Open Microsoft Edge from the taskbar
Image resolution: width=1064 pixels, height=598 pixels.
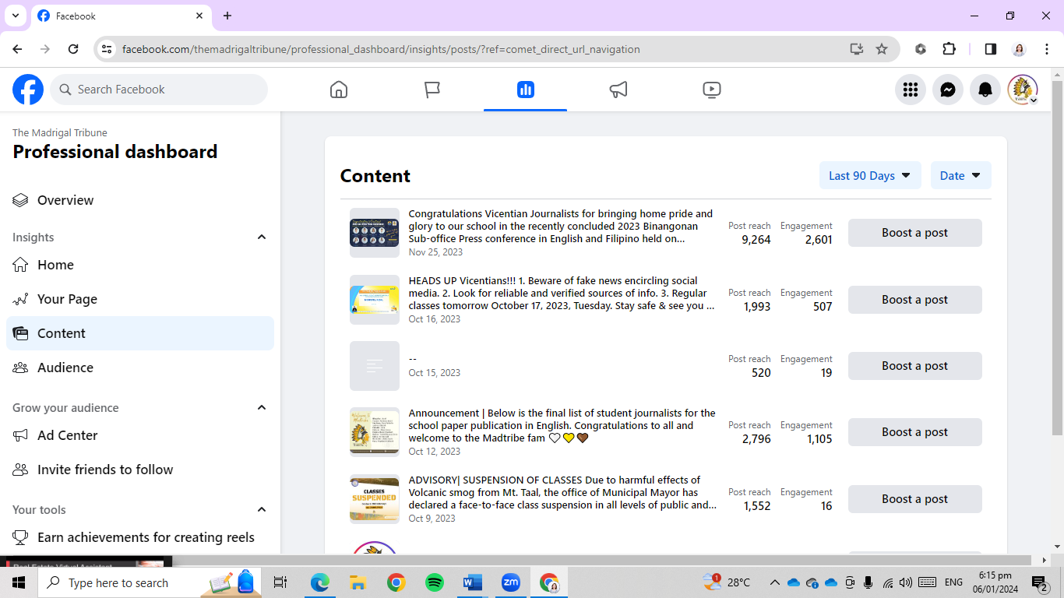[x=320, y=582]
